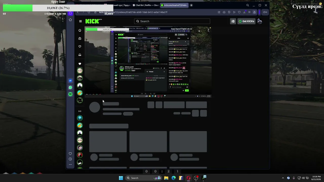Open the browser profile account icon
This screenshot has width=324, height=182.
[254, 12]
